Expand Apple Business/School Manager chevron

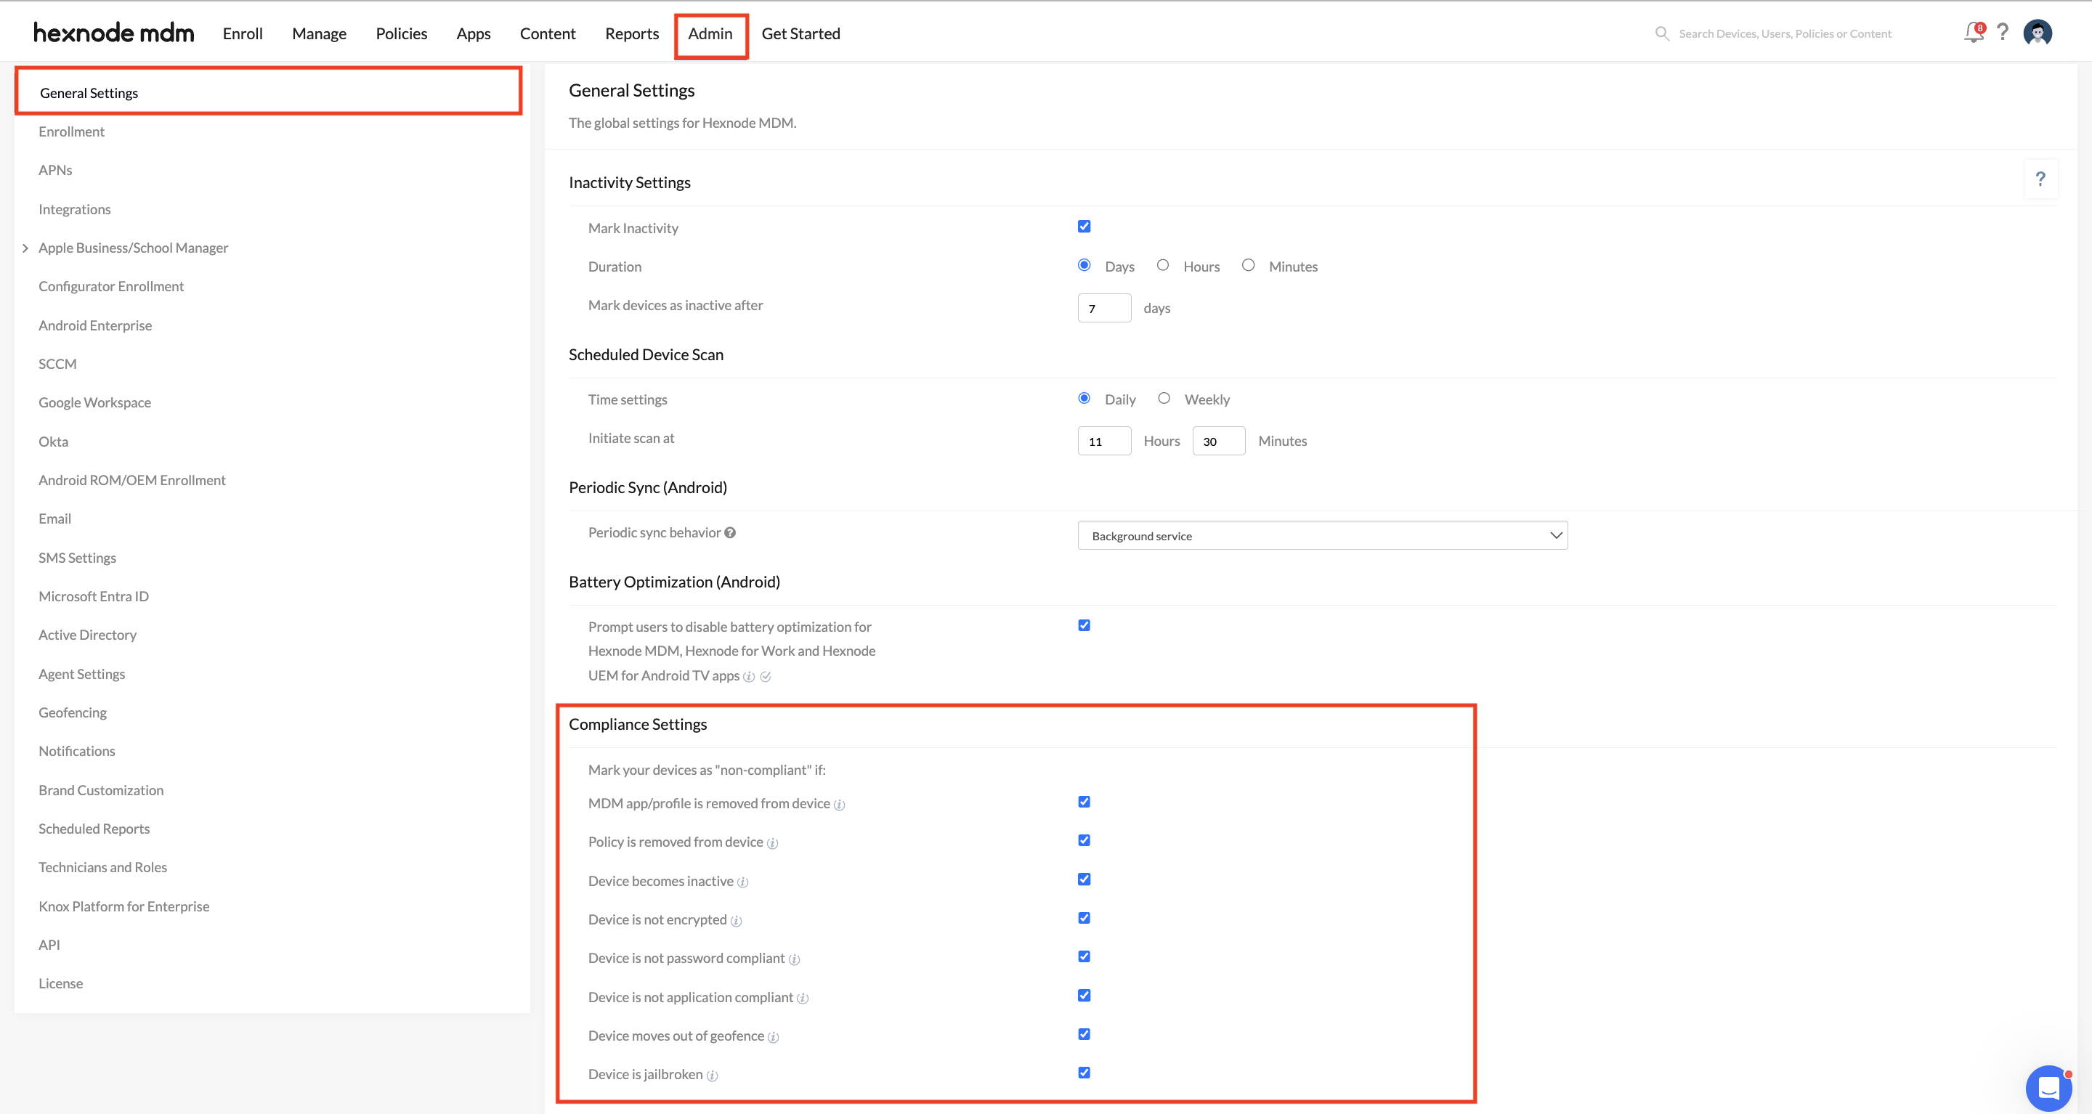coord(25,248)
